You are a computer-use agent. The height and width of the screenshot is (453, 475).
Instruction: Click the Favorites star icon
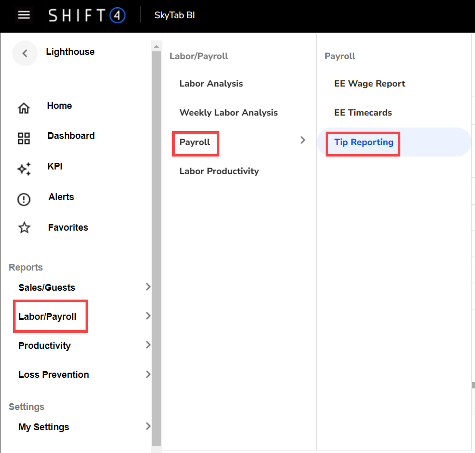click(24, 228)
